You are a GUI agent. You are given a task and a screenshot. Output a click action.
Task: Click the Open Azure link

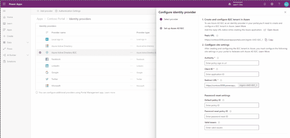click(271, 30)
